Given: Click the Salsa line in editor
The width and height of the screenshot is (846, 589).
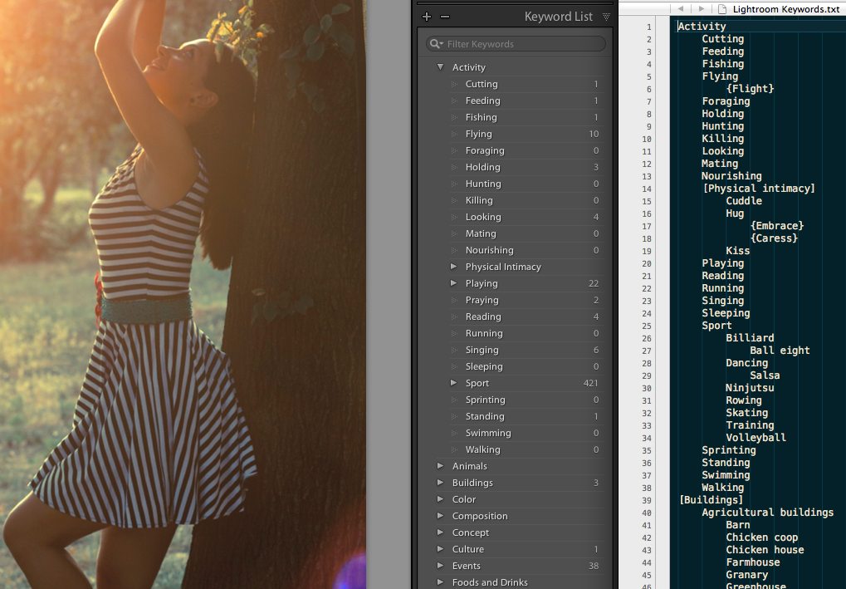Looking at the screenshot, I should point(765,375).
